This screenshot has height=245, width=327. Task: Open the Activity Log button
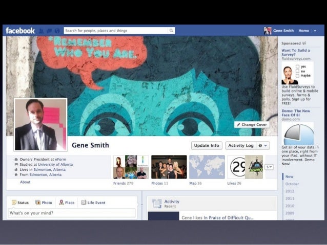(x=241, y=145)
